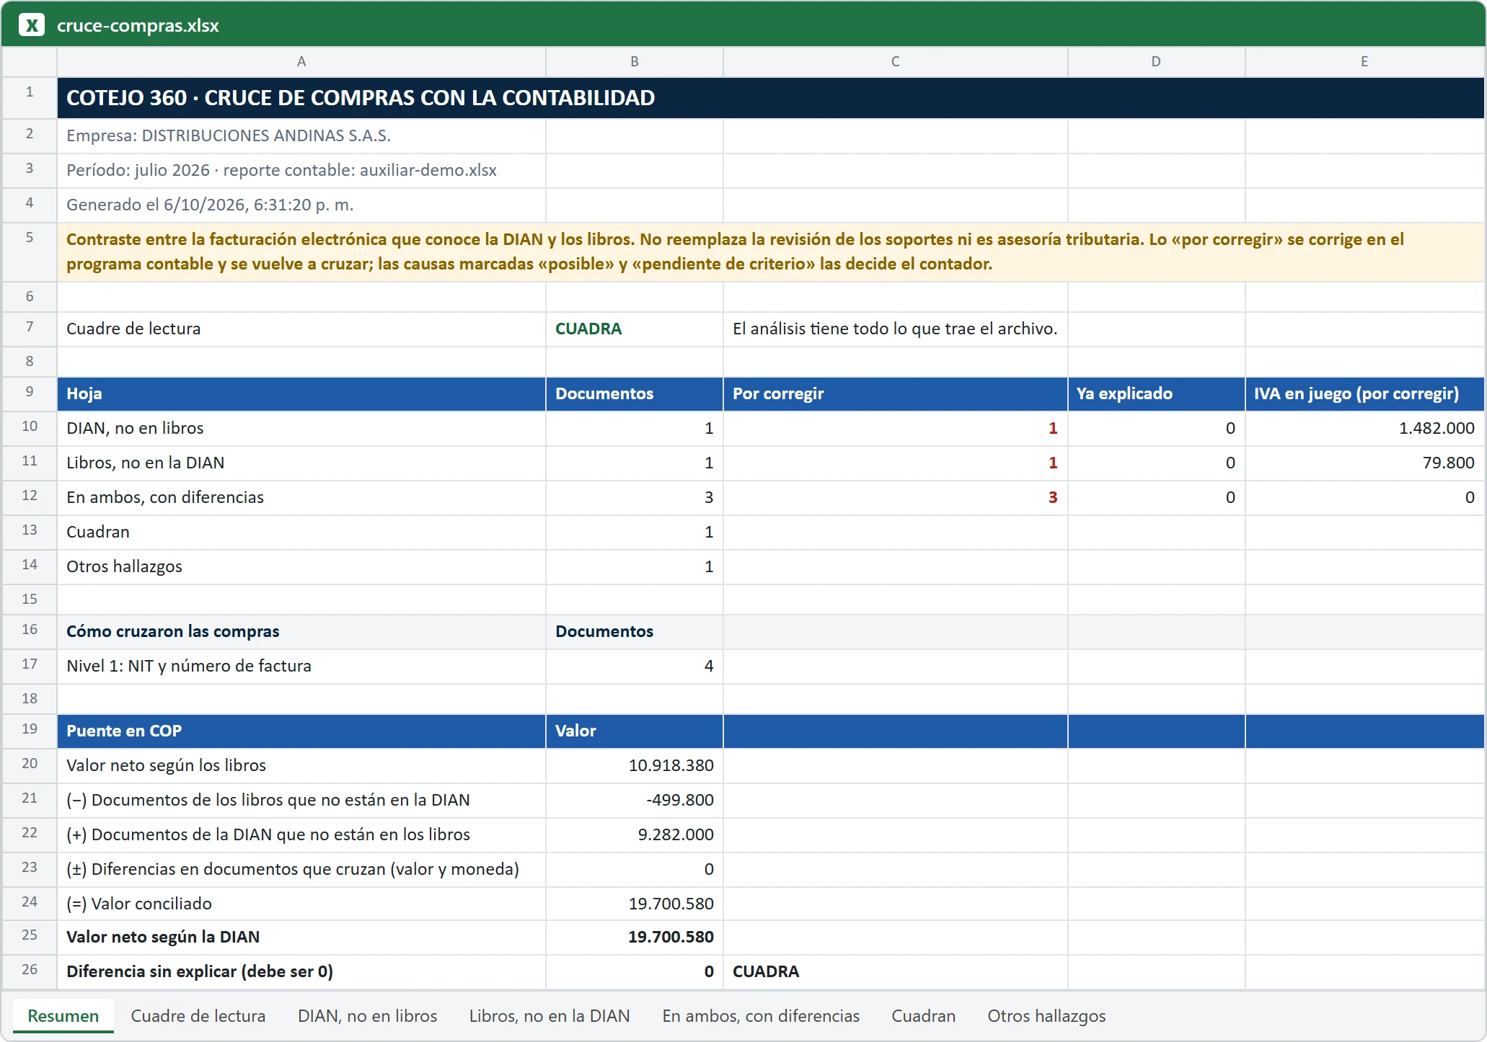1487x1042 pixels.
Task: Open the DIAN, no en libros tab
Action: (x=368, y=1016)
